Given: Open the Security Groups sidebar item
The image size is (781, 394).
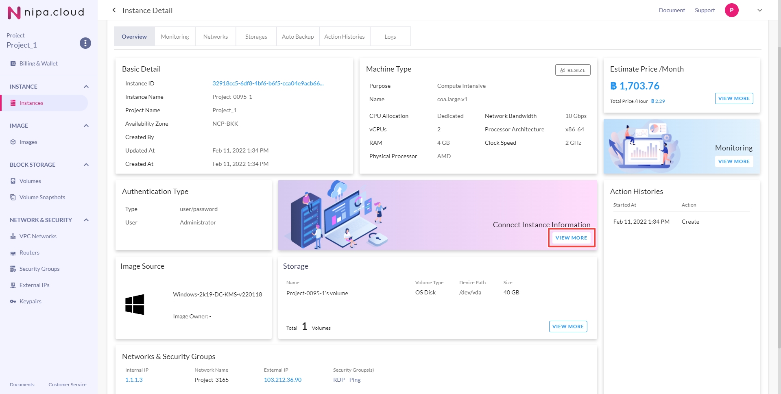Looking at the screenshot, I should (x=39, y=269).
